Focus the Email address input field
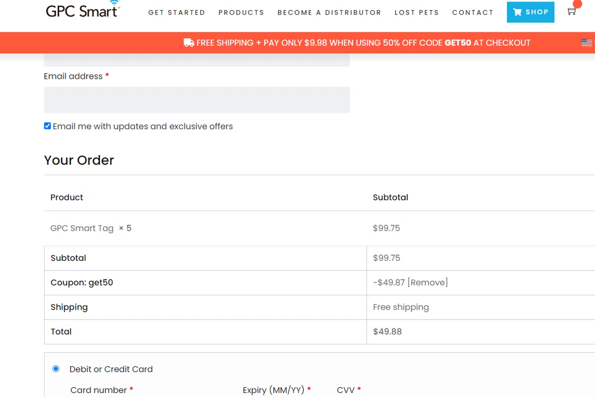The width and height of the screenshot is (595, 397). coord(197,100)
